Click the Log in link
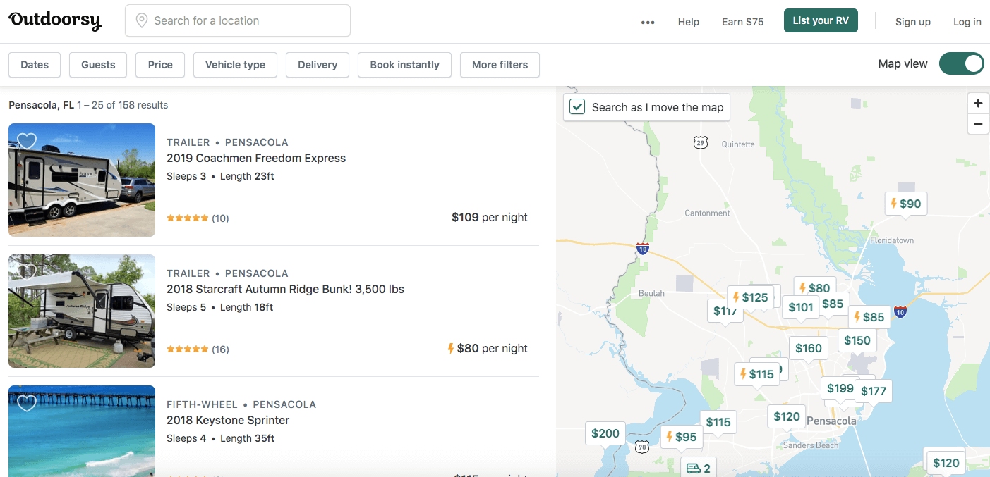Screen dimensions: 990x477 tap(967, 22)
